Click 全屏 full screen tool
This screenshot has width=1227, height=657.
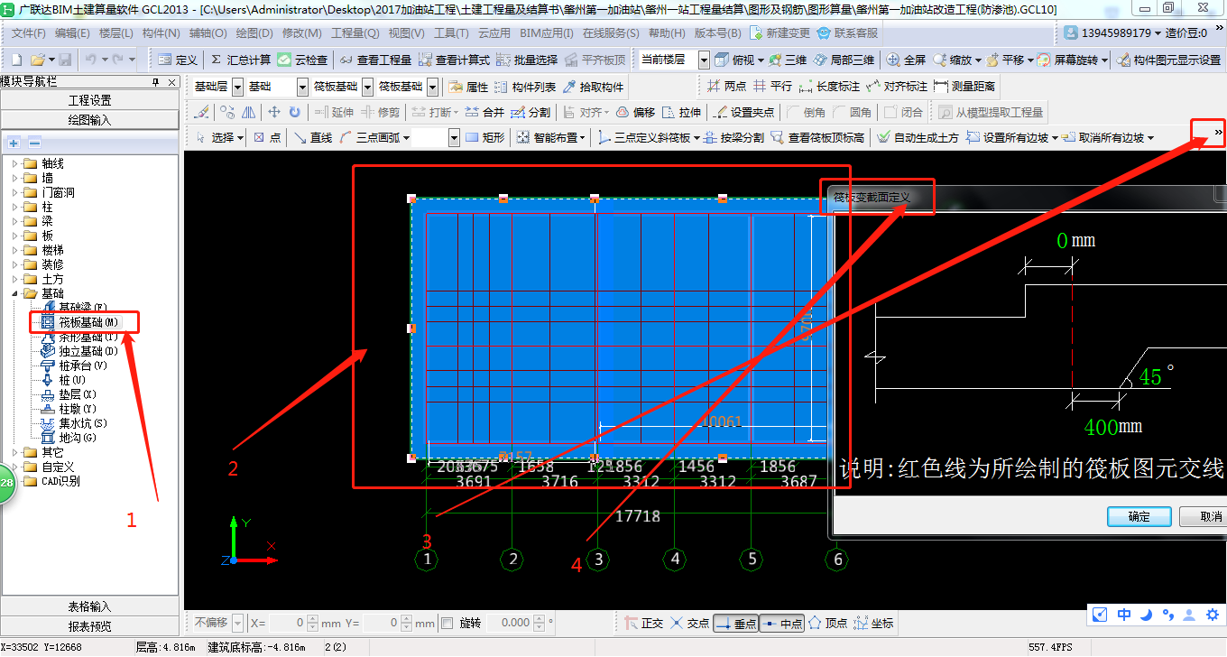click(x=907, y=60)
